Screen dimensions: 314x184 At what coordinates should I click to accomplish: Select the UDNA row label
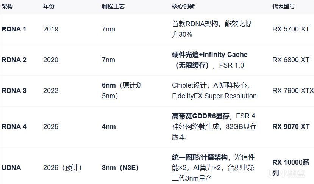pos(11,168)
